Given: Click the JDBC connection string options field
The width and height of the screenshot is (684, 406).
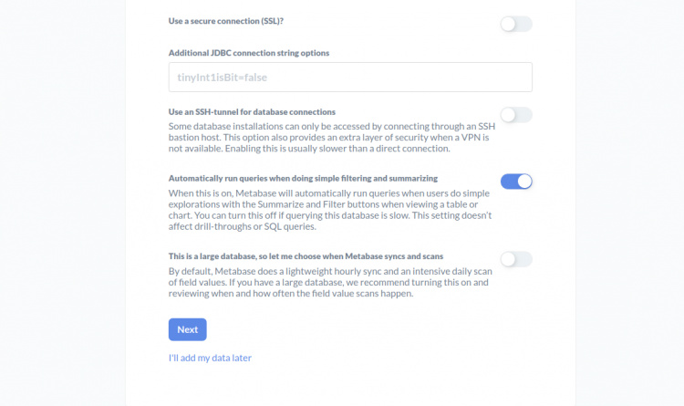Looking at the screenshot, I should pos(350,78).
